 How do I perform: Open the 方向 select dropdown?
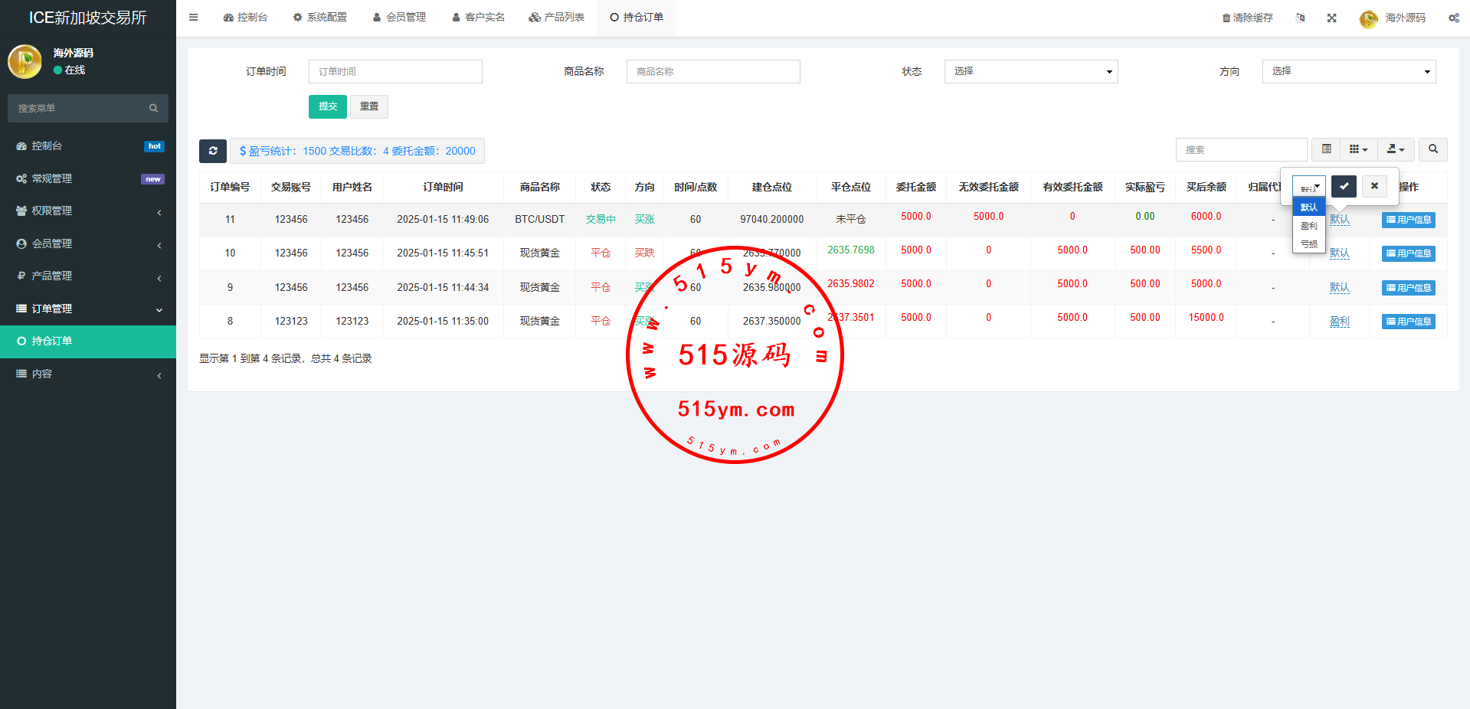pos(1348,71)
